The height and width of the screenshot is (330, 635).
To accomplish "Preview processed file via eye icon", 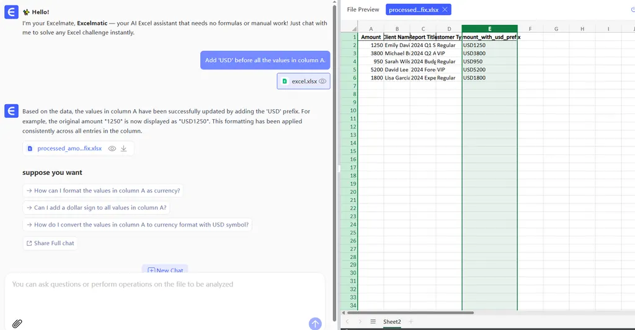I will tap(112, 148).
